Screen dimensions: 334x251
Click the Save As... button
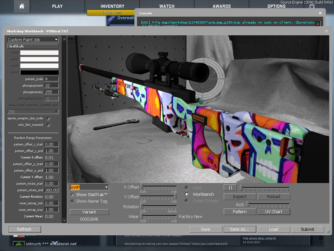click(240, 229)
